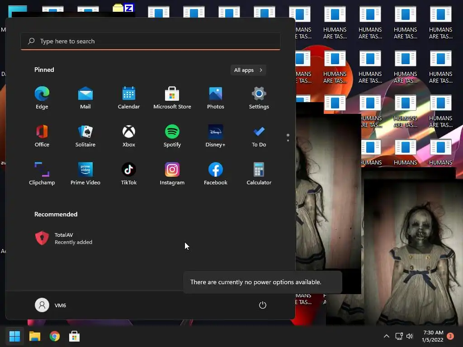
Task: Open Microsoft Store from taskbar
Action: tap(75, 336)
